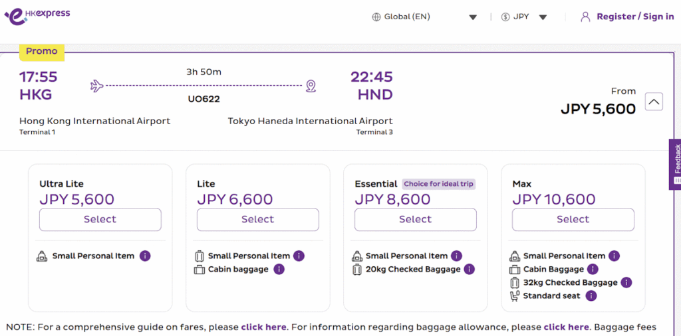Open Register / Sign in link
Image resolution: width=681 pixels, height=336 pixels.
pos(634,17)
